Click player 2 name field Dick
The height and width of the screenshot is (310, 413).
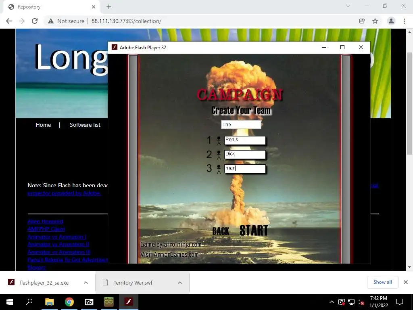(245, 155)
